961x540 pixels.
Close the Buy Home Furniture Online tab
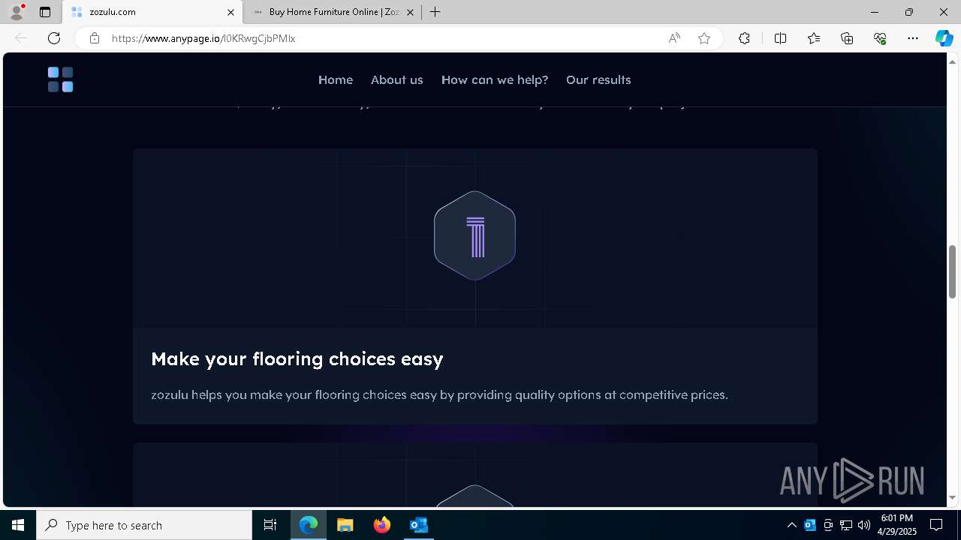pos(410,12)
